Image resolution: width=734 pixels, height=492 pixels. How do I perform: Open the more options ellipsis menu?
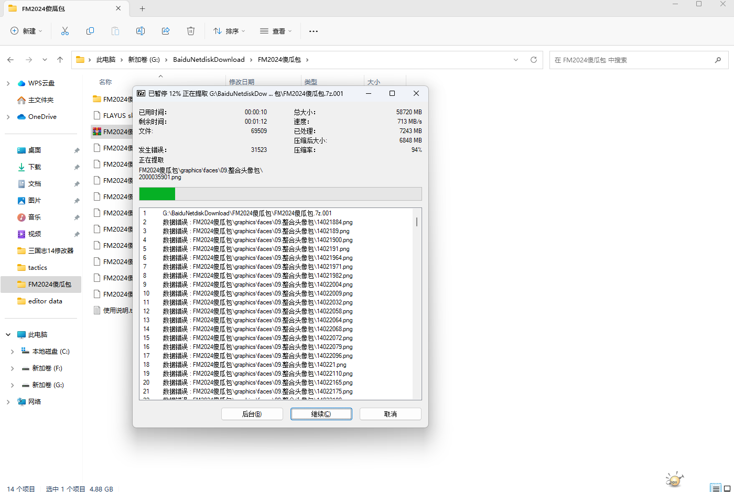pos(314,31)
